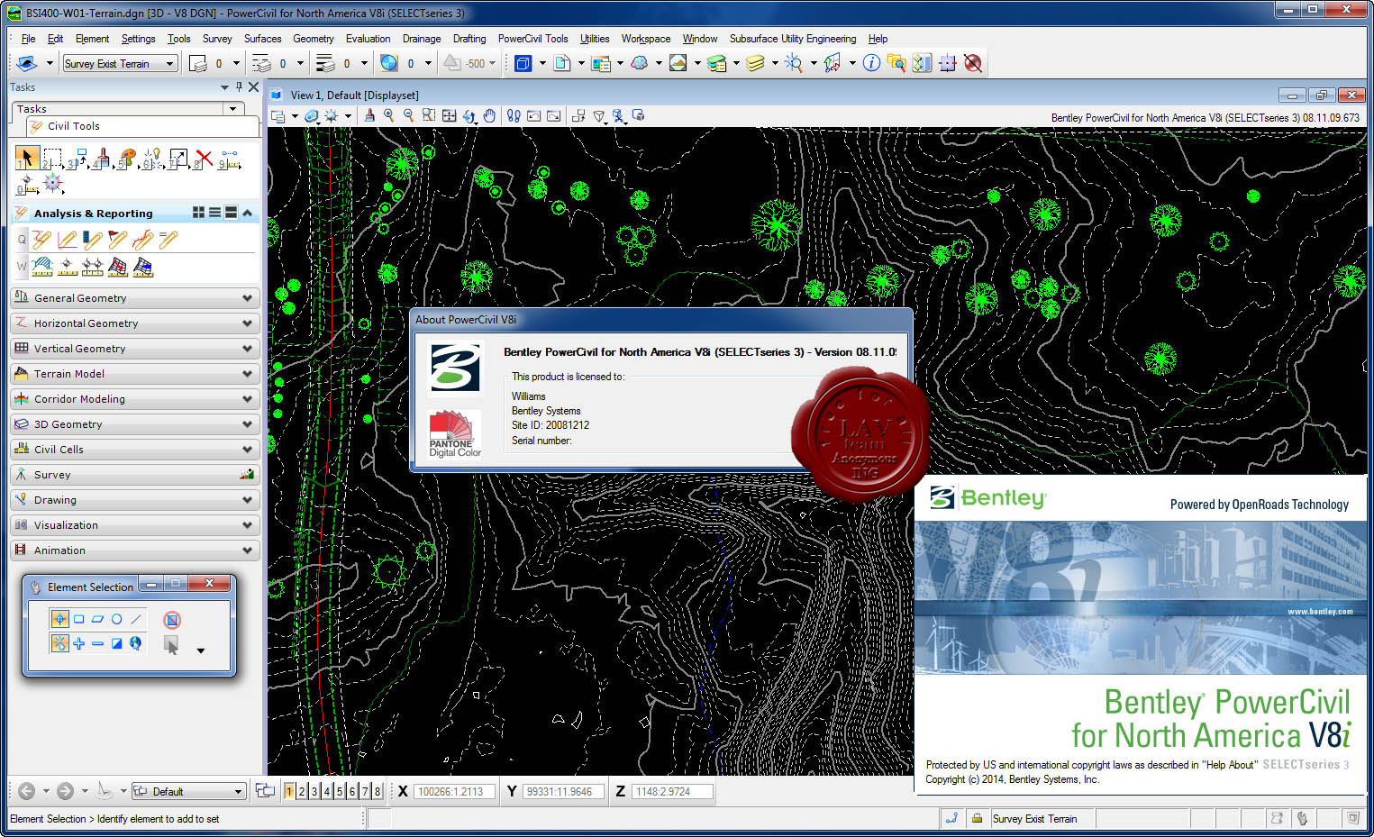The width and height of the screenshot is (1374, 837).
Task: Click the Survey task group header
Action: click(x=135, y=475)
